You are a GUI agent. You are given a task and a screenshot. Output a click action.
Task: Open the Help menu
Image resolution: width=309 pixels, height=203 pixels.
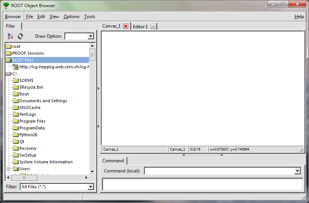(299, 17)
